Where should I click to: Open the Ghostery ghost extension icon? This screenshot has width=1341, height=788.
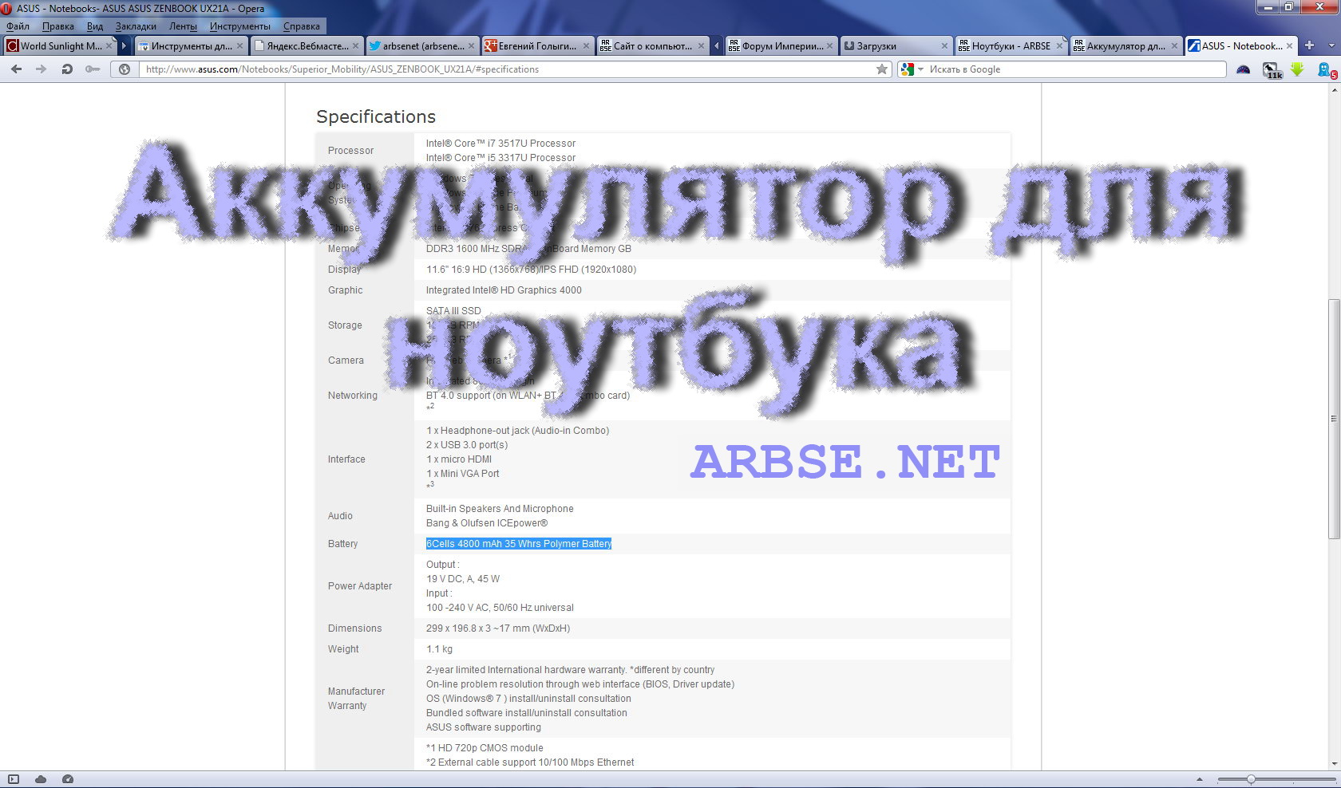point(1327,70)
